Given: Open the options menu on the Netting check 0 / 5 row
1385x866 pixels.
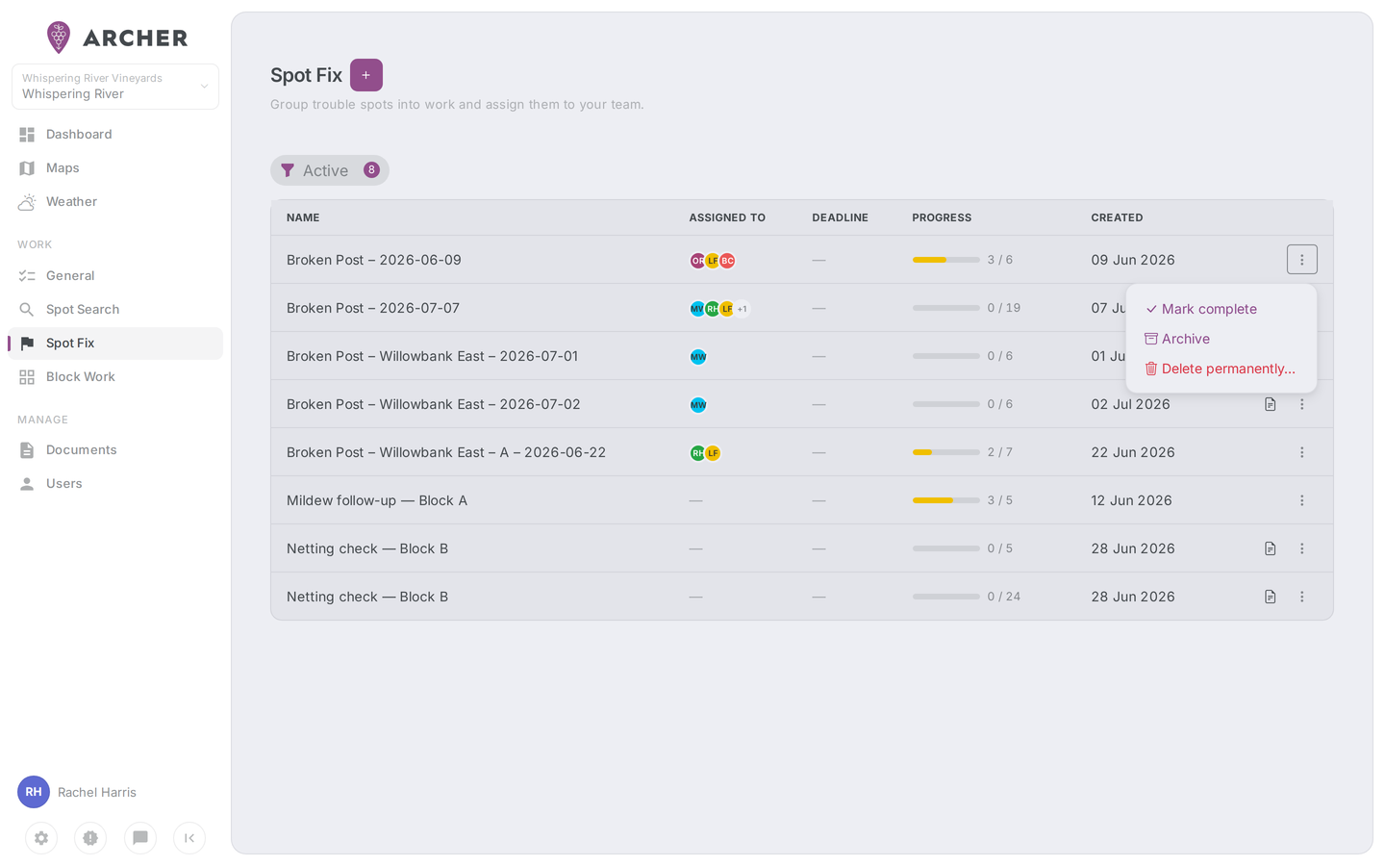Looking at the screenshot, I should coord(1302,548).
